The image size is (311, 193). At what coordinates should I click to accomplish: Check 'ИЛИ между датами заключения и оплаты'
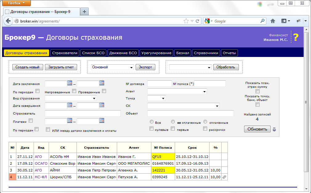48,129
